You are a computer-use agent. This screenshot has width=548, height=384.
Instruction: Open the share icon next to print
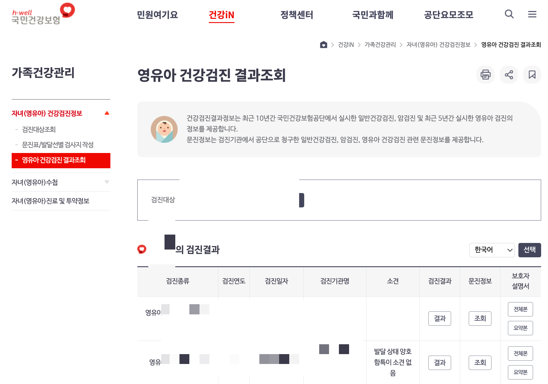pyautogui.click(x=509, y=75)
